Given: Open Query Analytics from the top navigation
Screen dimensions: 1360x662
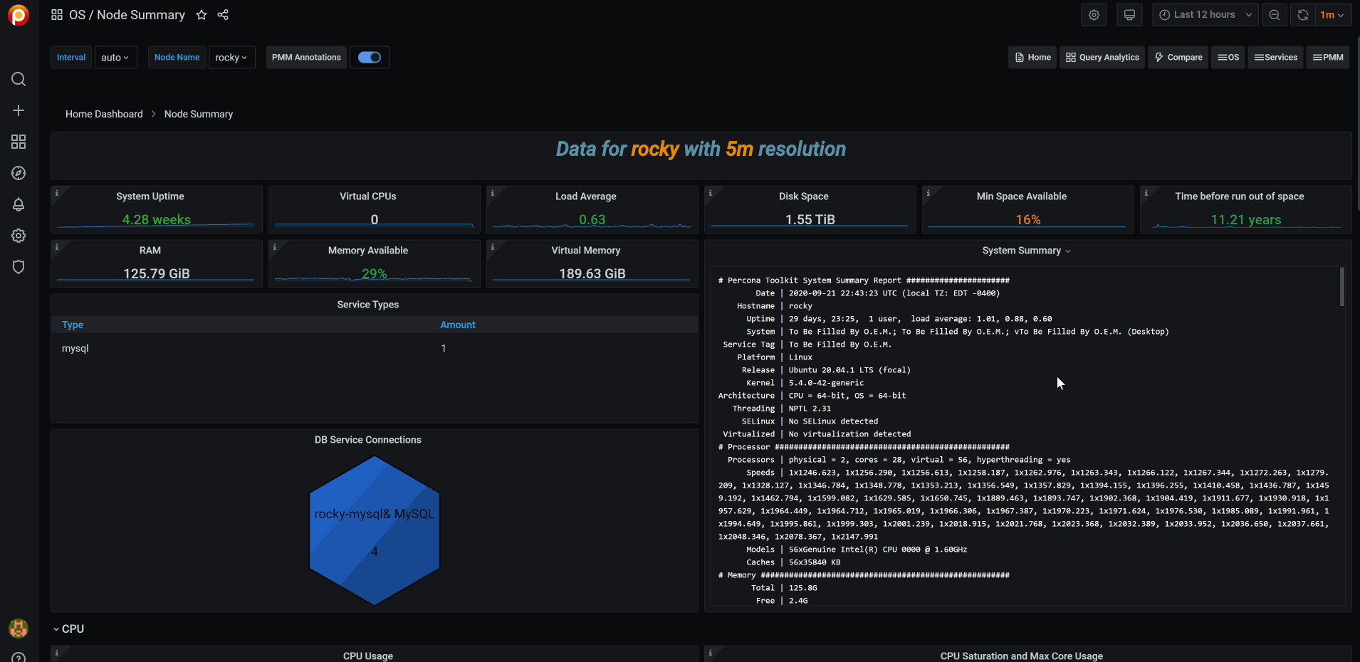Looking at the screenshot, I should pos(1102,57).
